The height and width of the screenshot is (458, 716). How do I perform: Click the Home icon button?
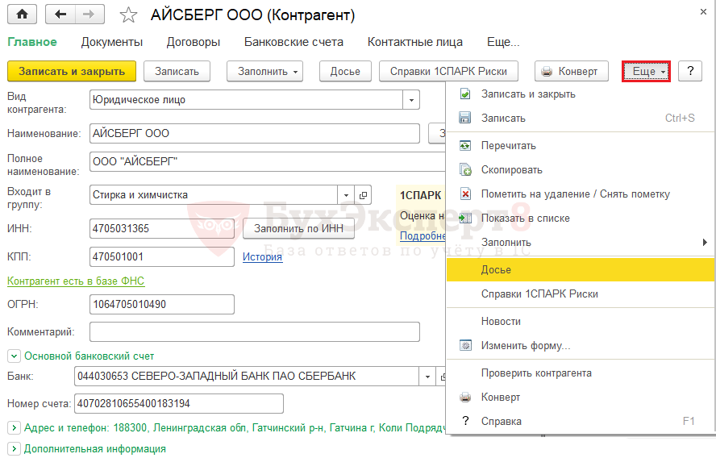22,15
